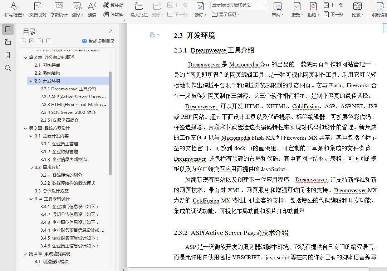Click 智能识别目录 smart TOC button
387x271 pixels.
click(x=98, y=41)
